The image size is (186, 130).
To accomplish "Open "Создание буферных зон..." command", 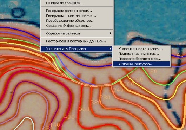I will click(x=77, y=26).
